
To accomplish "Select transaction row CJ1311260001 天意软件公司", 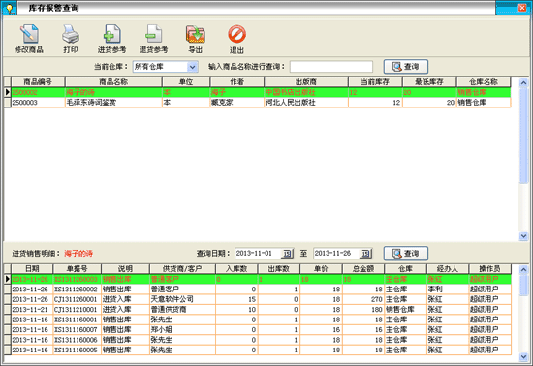I will pos(258,299).
